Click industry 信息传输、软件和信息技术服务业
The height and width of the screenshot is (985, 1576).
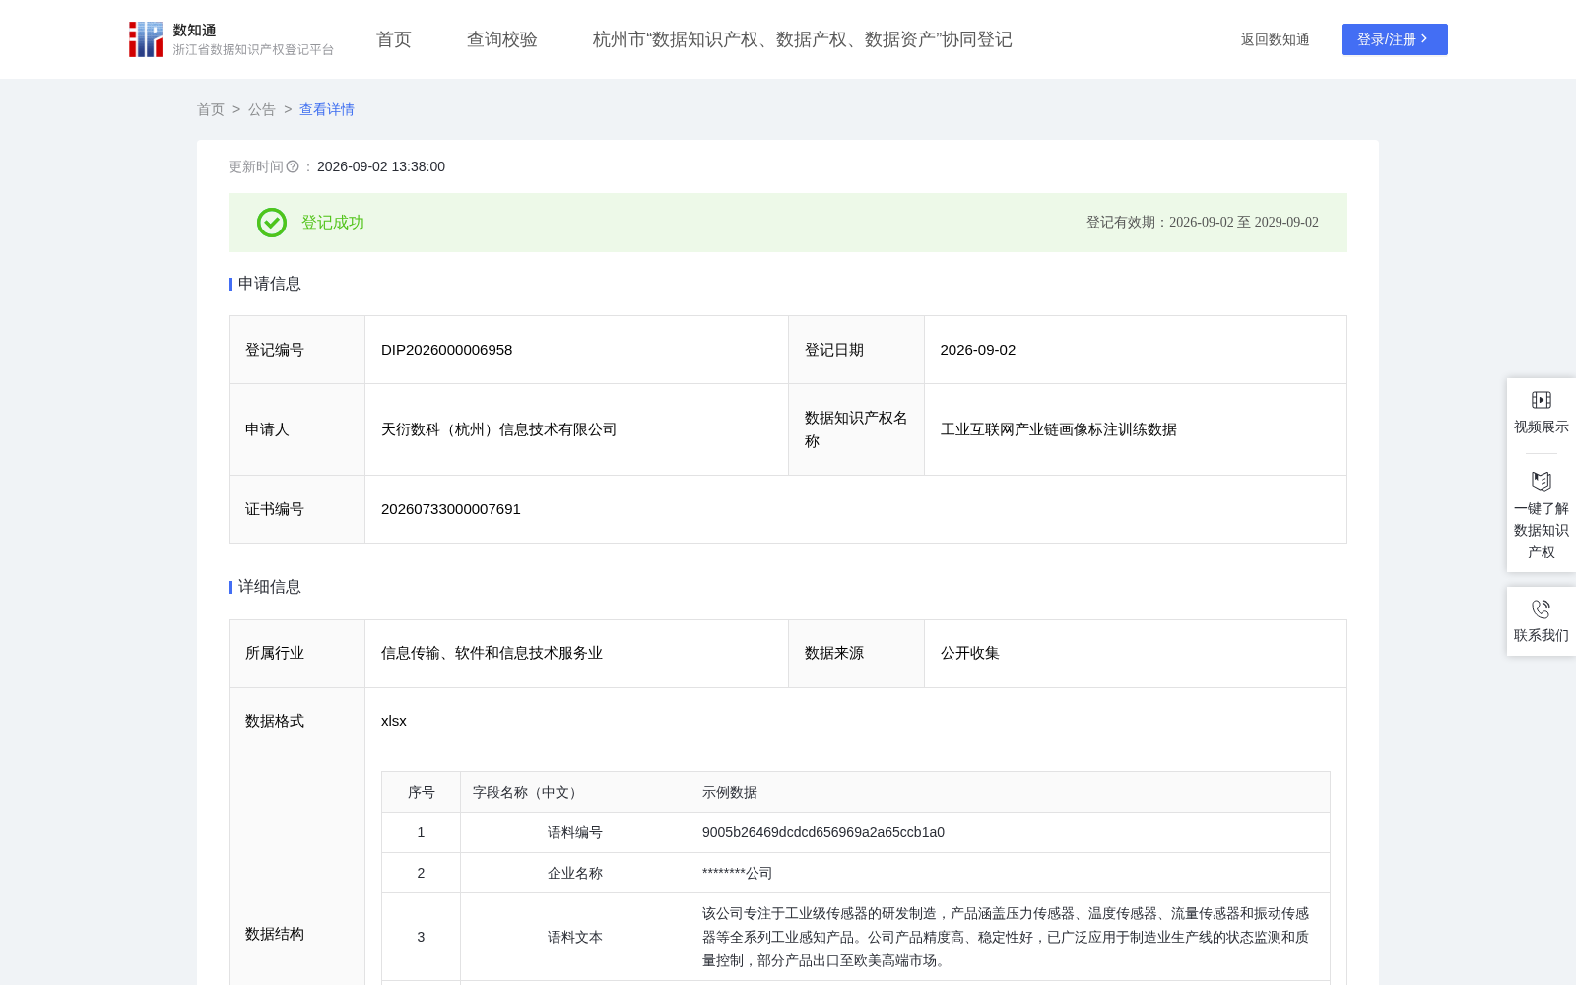click(x=492, y=653)
